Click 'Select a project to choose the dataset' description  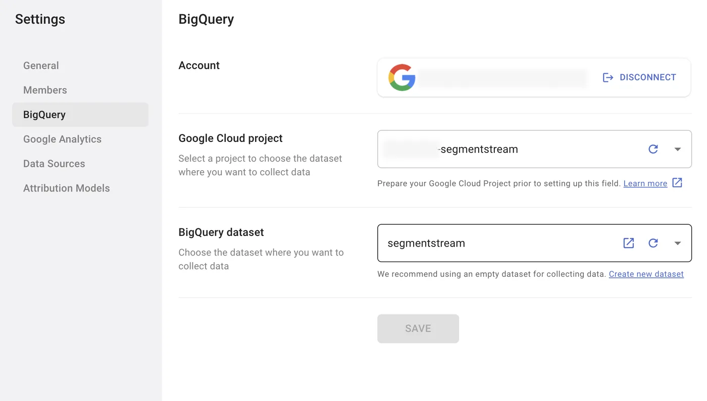pos(260,165)
